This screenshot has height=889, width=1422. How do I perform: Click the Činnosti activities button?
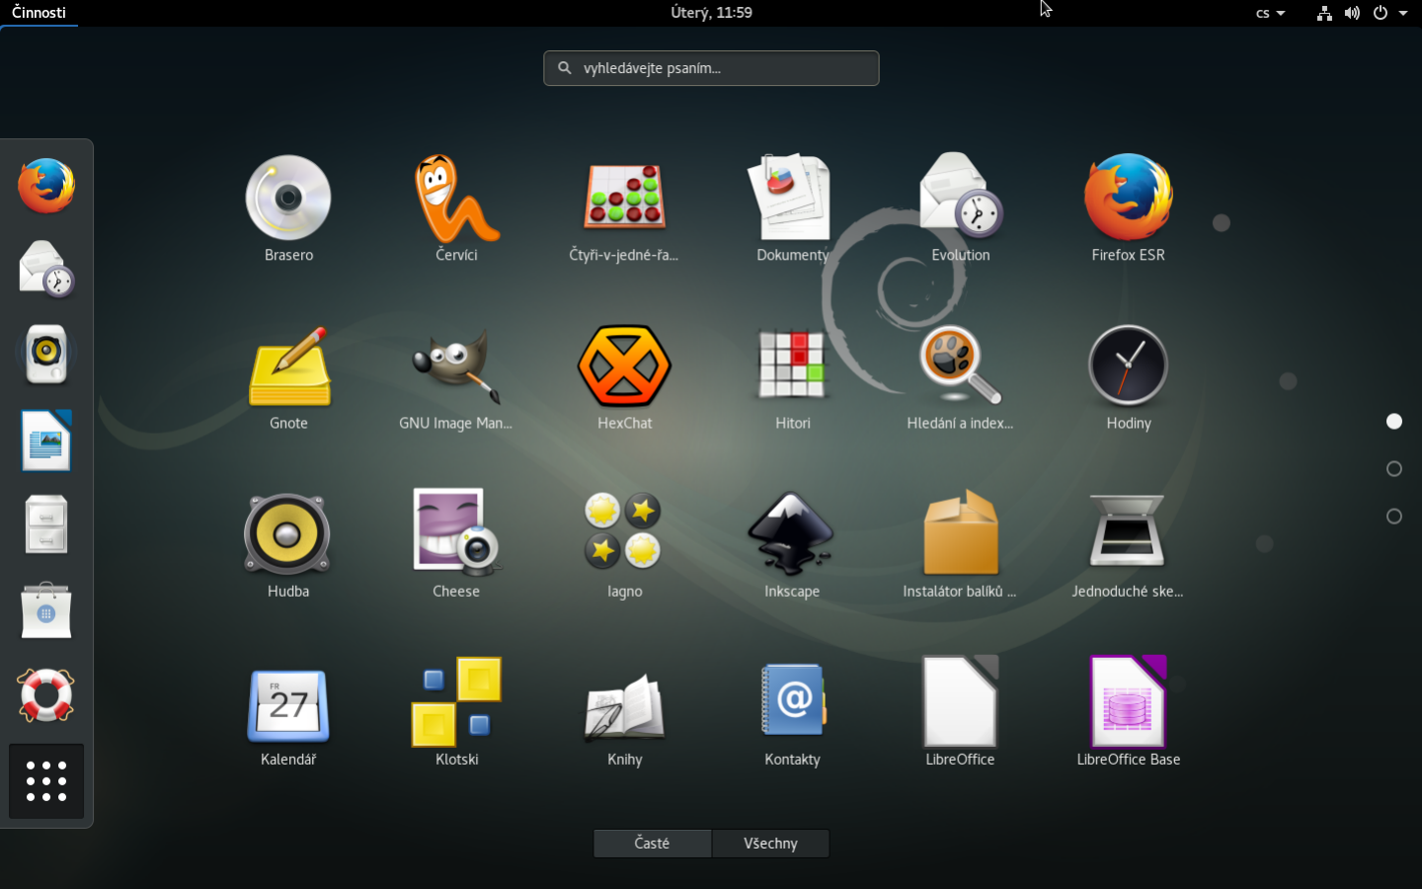39,13
